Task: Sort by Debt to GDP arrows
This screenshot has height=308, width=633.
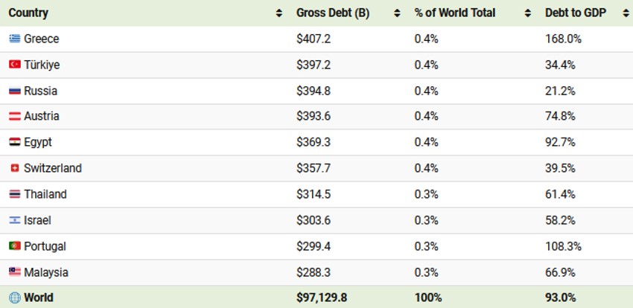Action: [623, 13]
